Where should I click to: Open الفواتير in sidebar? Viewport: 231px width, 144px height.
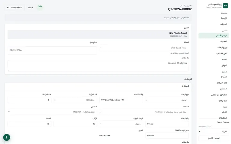214,112
